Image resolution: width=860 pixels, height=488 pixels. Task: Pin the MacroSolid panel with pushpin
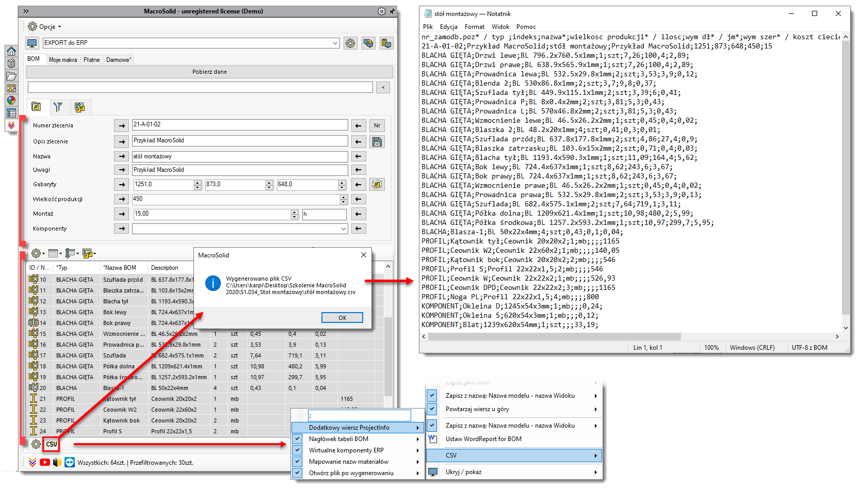pyautogui.click(x=392, y=11)
